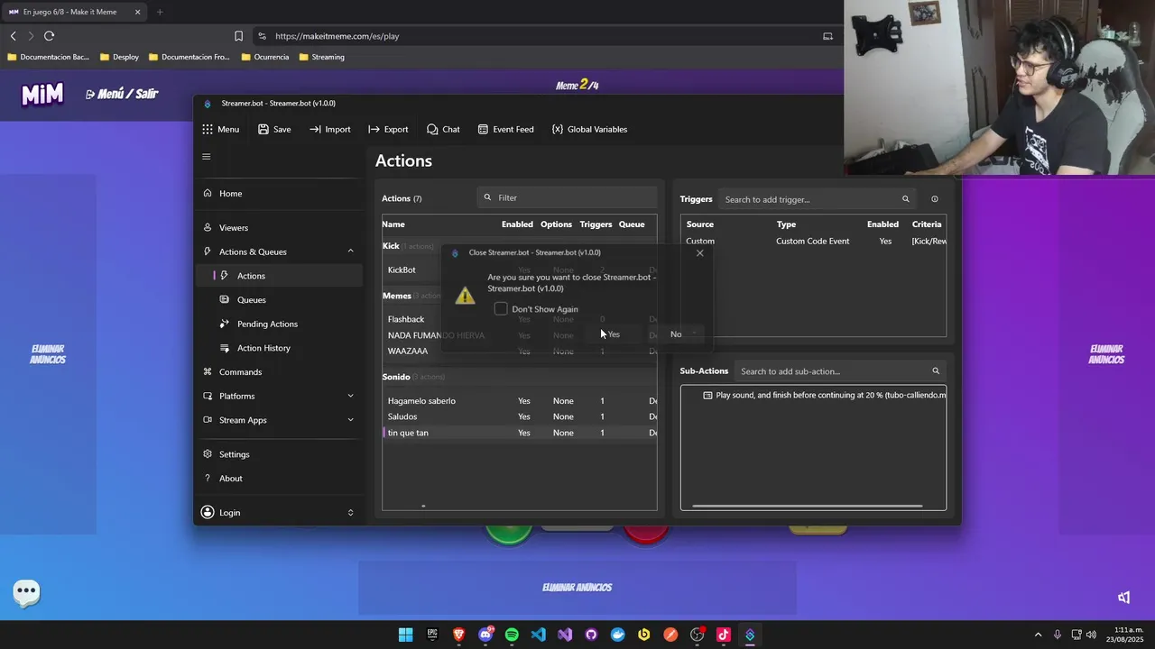Open Pending Actions in the sidebar

click(x=279, y=324)
